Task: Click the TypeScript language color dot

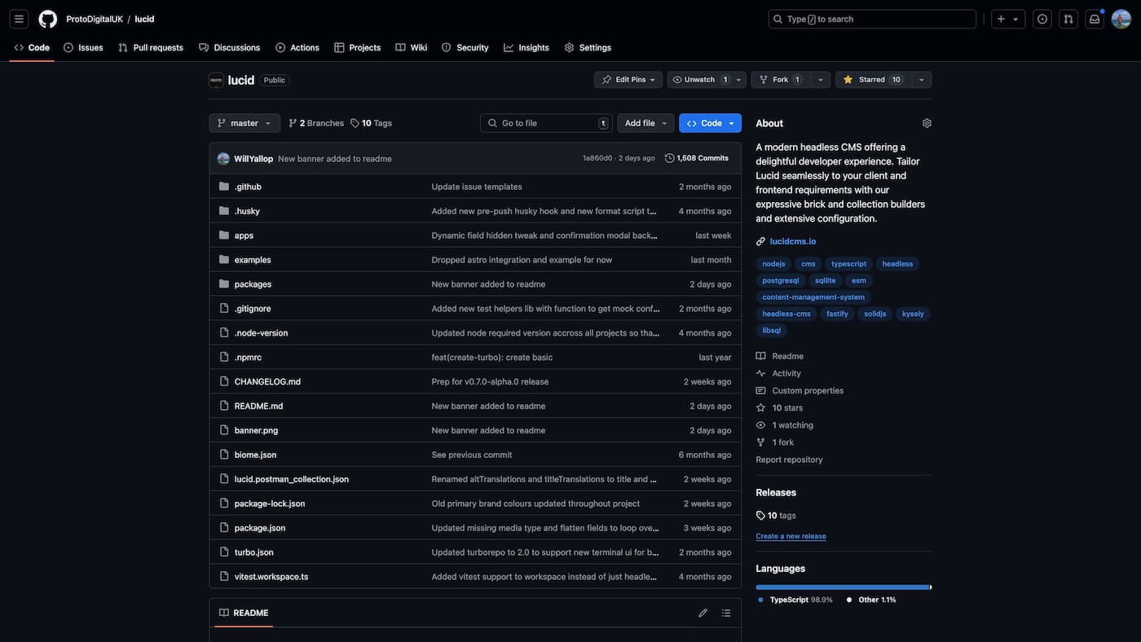Action: pos(761,600)
